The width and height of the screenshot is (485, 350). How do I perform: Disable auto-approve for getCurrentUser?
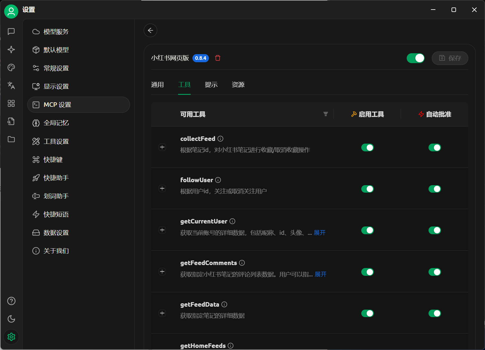tap(435, 230)
